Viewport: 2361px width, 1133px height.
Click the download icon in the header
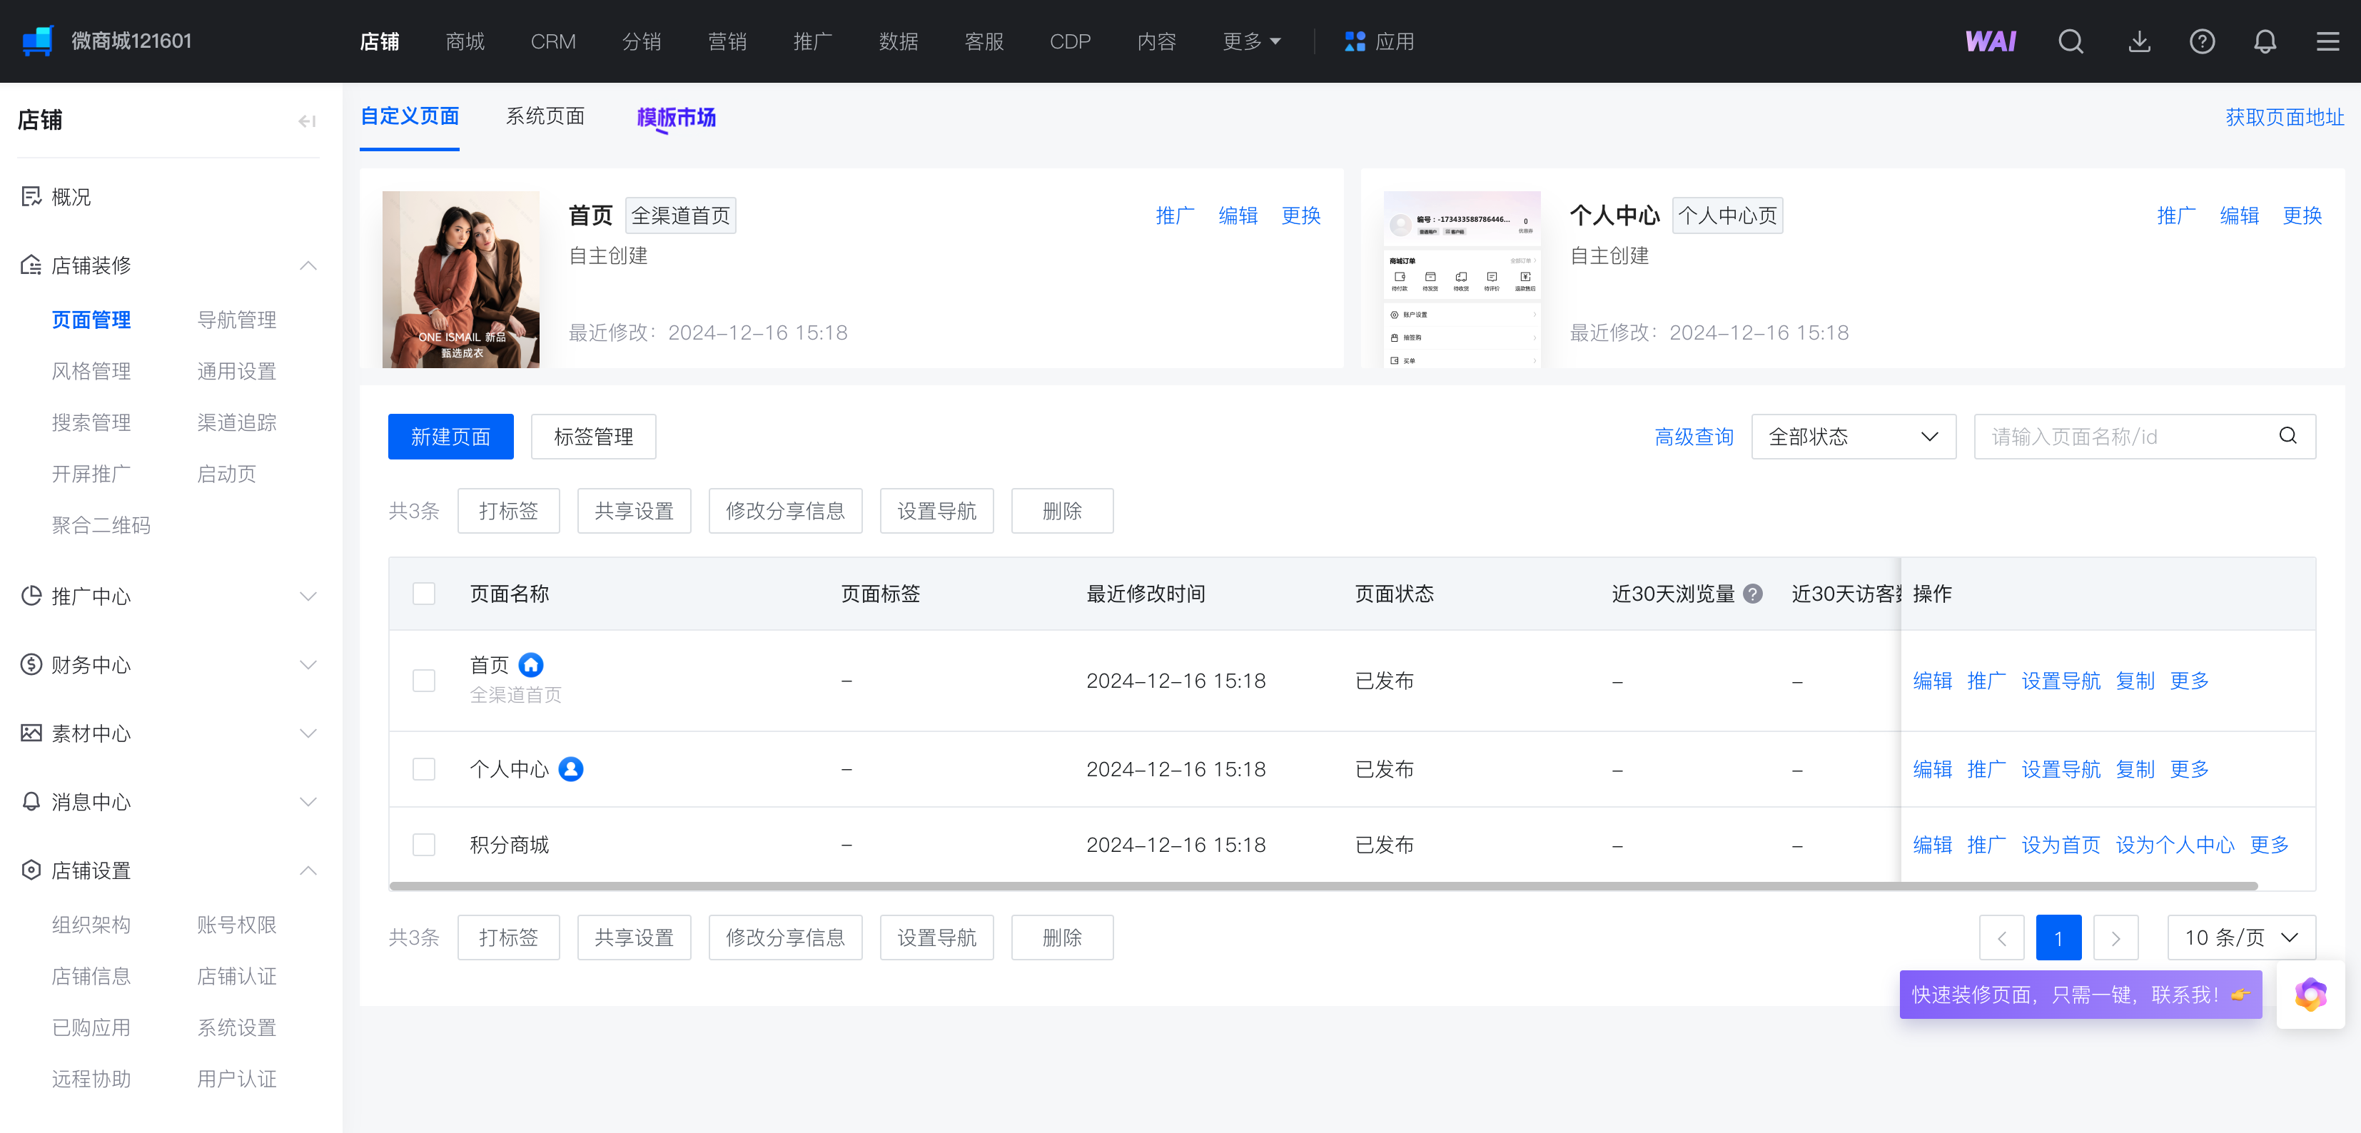click(2140, 41)
